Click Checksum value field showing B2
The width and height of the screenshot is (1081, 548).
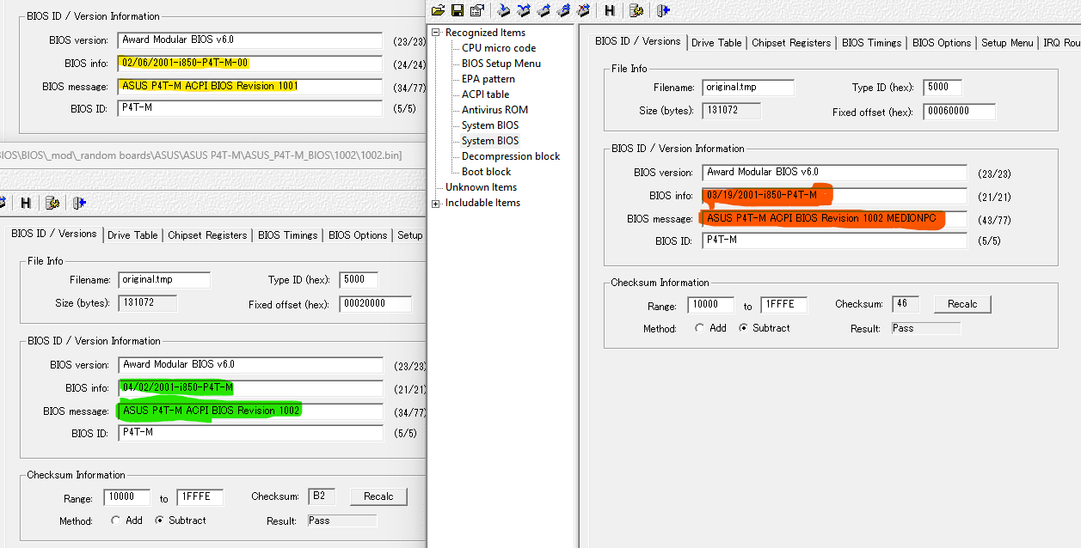pyautogui.click(x=322, y=496)
